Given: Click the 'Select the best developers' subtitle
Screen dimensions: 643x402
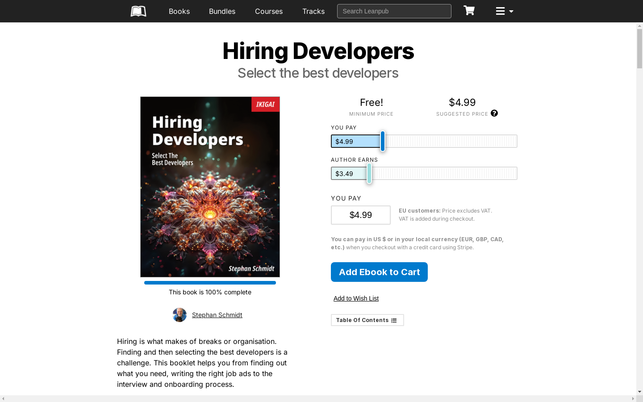Looking at the screenshot, I should click(x=318, y=73).
